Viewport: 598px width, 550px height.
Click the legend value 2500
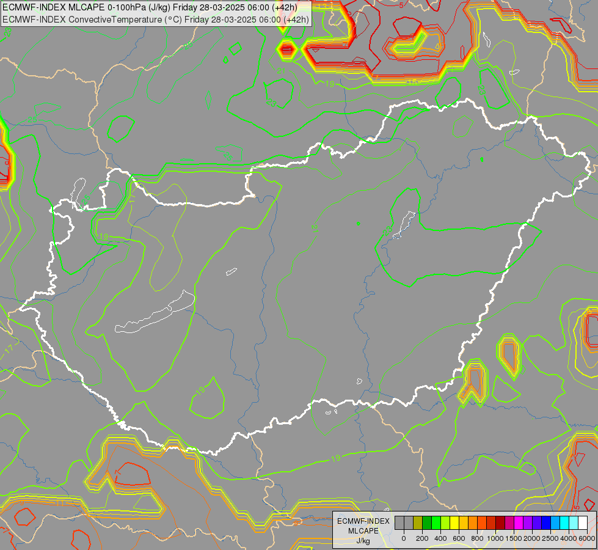(x=550, y=538)
